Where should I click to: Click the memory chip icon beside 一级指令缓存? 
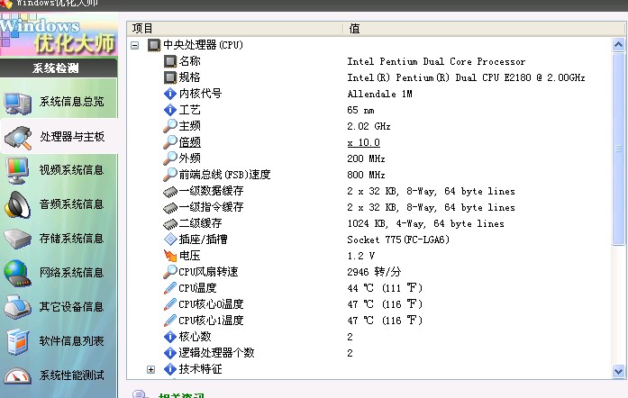click(x=170, y=208)
